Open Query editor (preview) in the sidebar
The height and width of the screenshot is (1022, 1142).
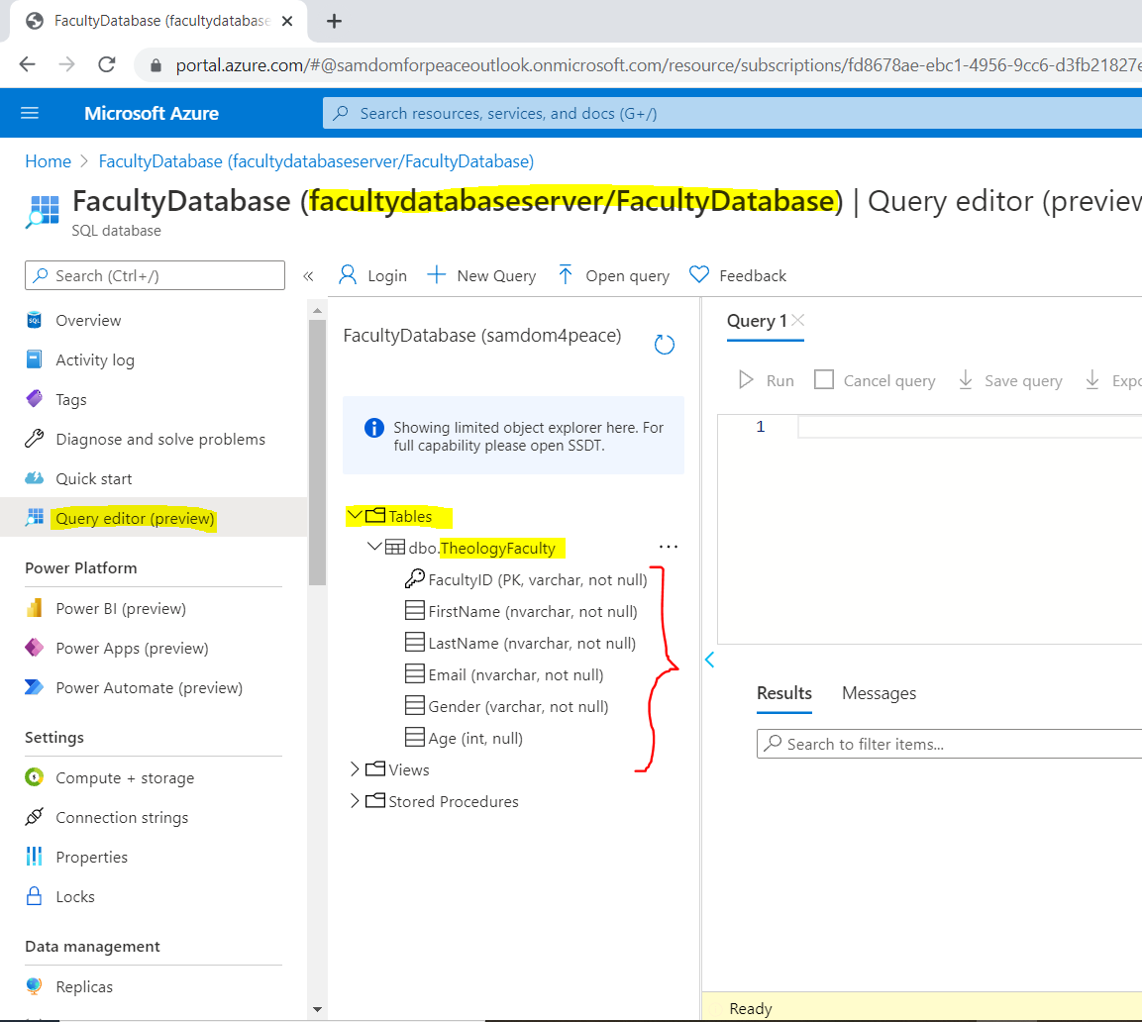pyautogui.click(x=135, y=518)
